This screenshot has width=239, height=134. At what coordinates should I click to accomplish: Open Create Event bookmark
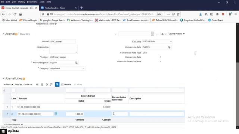pos(215,20)
